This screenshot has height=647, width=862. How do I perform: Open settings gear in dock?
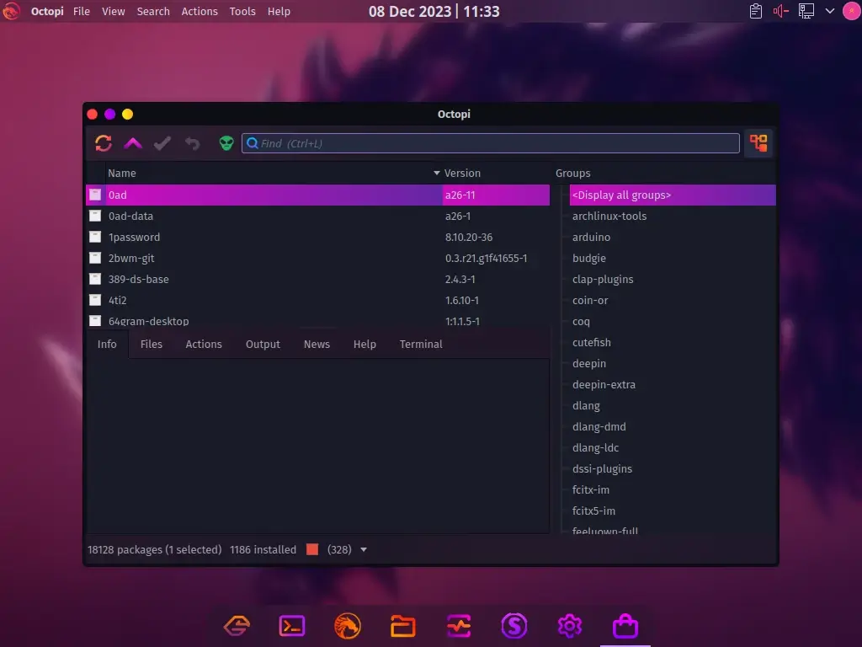pyautogui.click(x=570, y=626)
